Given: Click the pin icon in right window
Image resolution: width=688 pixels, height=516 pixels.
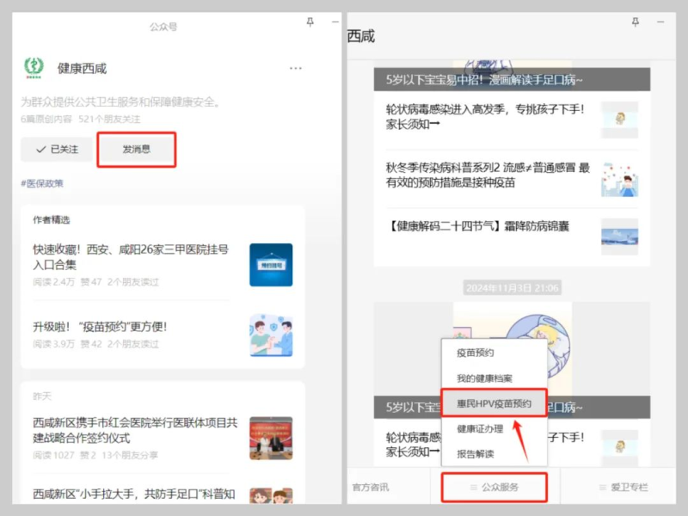Looking at the screenshot, I should click(660, 22).
